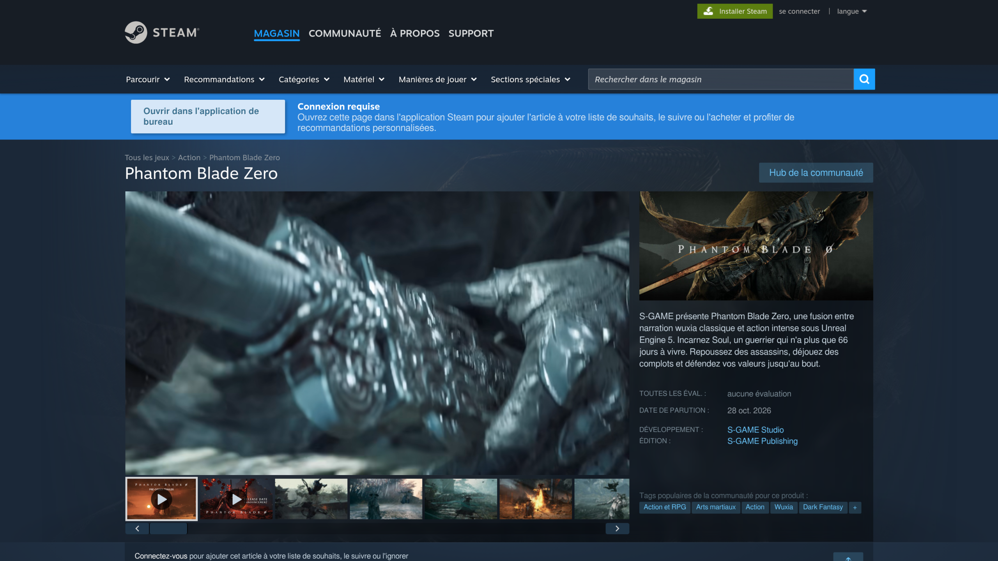Expand the Parcourir menu

[148, 79]
